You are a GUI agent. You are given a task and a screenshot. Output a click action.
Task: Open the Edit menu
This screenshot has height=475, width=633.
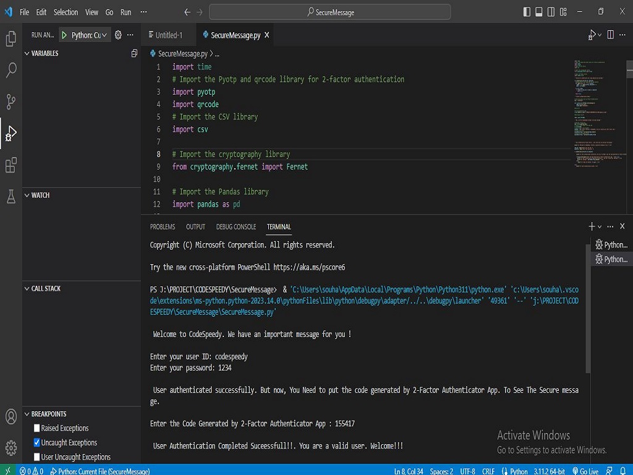(x=41, y=12)
